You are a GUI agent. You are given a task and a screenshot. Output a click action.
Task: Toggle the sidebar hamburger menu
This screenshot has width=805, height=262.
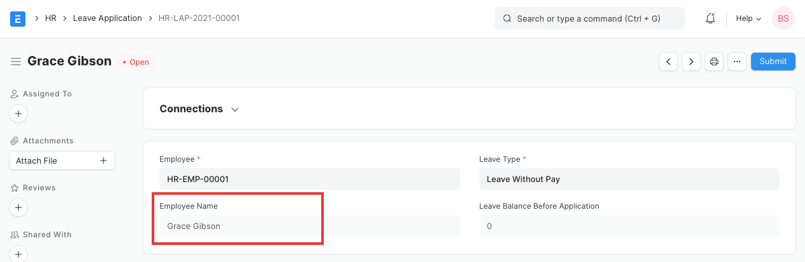click(x=16, y=62)
